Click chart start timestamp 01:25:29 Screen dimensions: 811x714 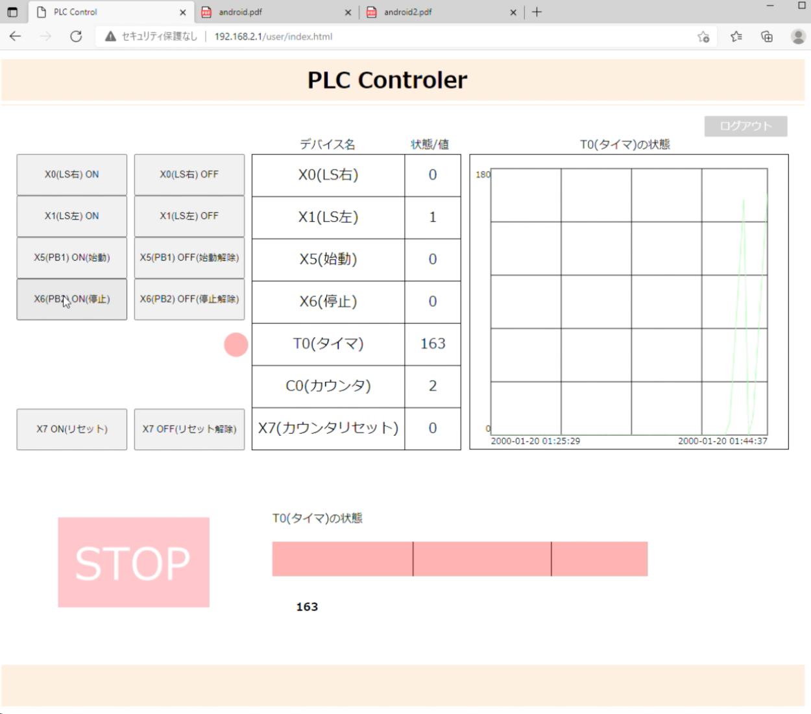(x=535, y=441)
